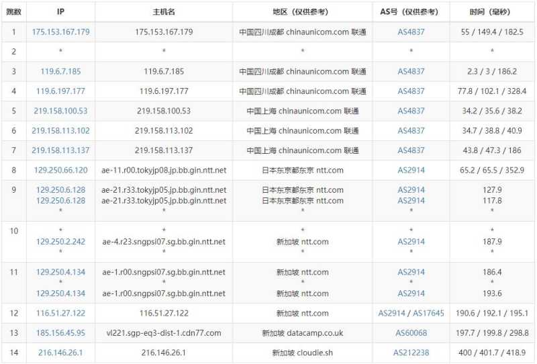The image size is (537, 364).
Task: Open the AS212238 link
Action: (x=411, y=353)
